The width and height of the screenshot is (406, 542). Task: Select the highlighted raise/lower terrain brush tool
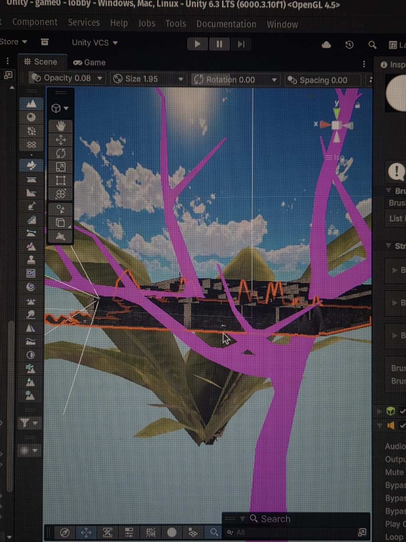[31, 165]
